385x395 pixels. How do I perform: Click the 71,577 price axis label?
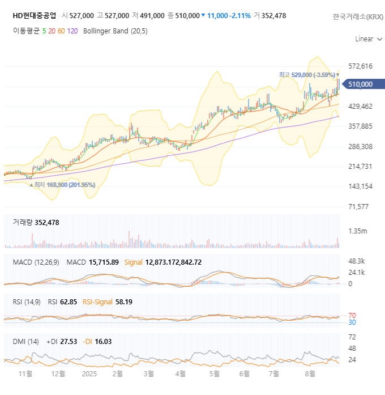coord(358,207)
